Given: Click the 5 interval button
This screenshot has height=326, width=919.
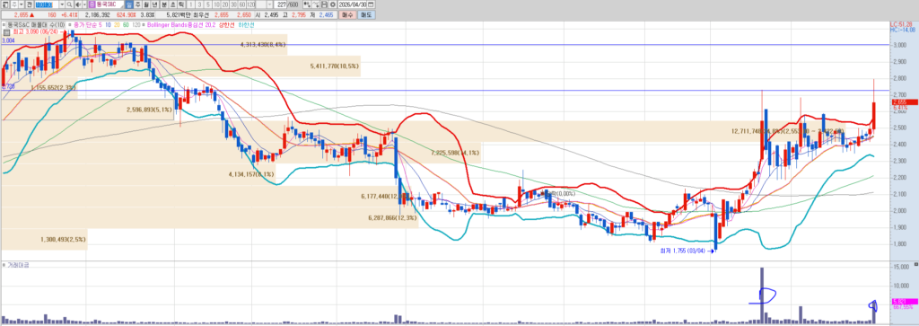Looking at the screenshot, I should (208, 4).
